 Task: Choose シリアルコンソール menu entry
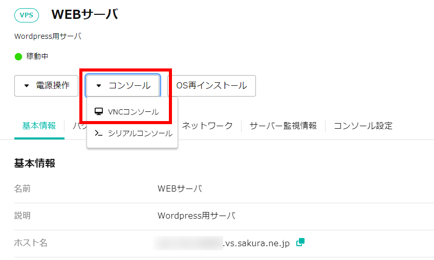(x=139, y=133)
